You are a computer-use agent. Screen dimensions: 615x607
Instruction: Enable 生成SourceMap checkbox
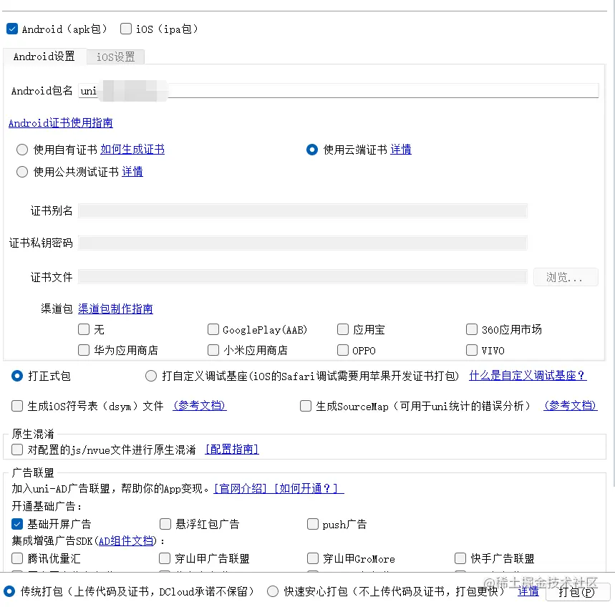(x=306, y=406)
